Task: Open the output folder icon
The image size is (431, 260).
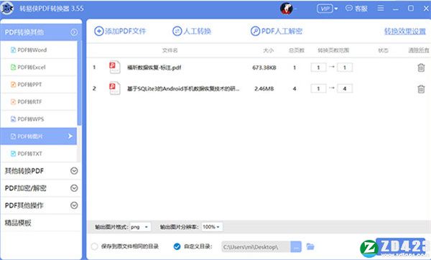Action: [310, 246]
